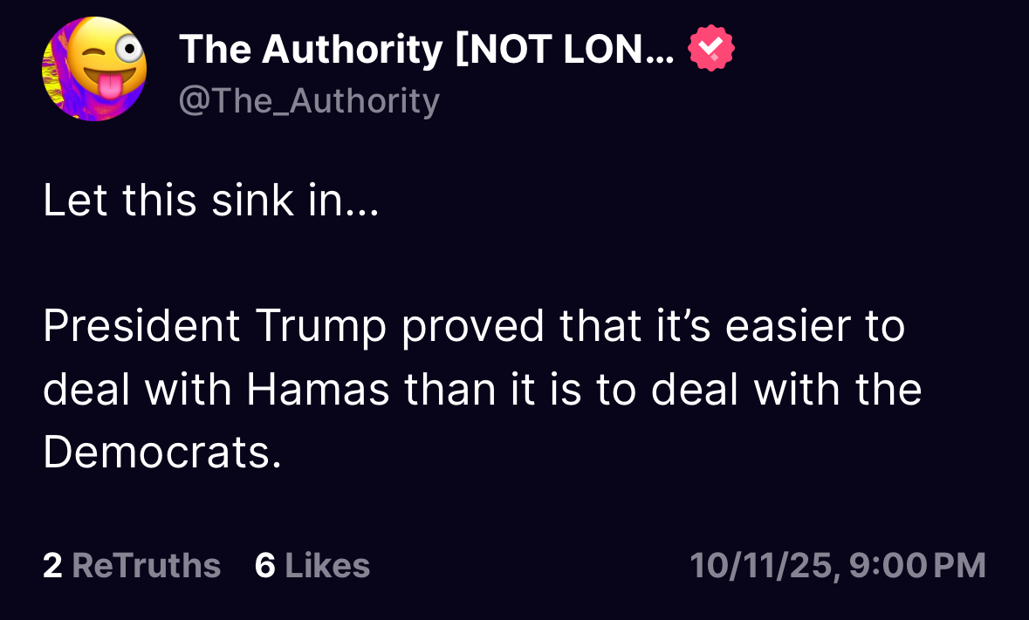Click the display name The Authority
1029x620 pixels.
(311, 51)
